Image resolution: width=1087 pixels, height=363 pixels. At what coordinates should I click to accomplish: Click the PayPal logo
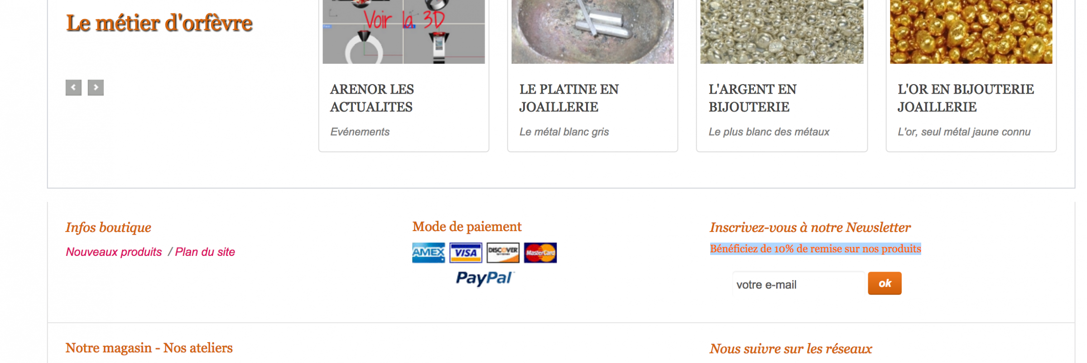(485, 278)
